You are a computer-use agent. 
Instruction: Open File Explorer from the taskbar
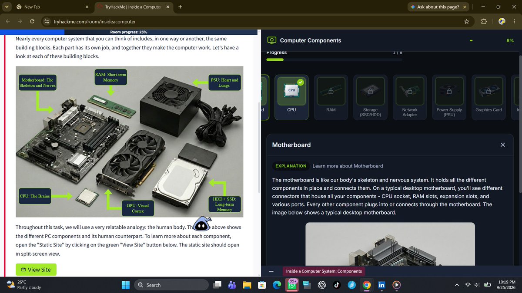tap(247, 285)
